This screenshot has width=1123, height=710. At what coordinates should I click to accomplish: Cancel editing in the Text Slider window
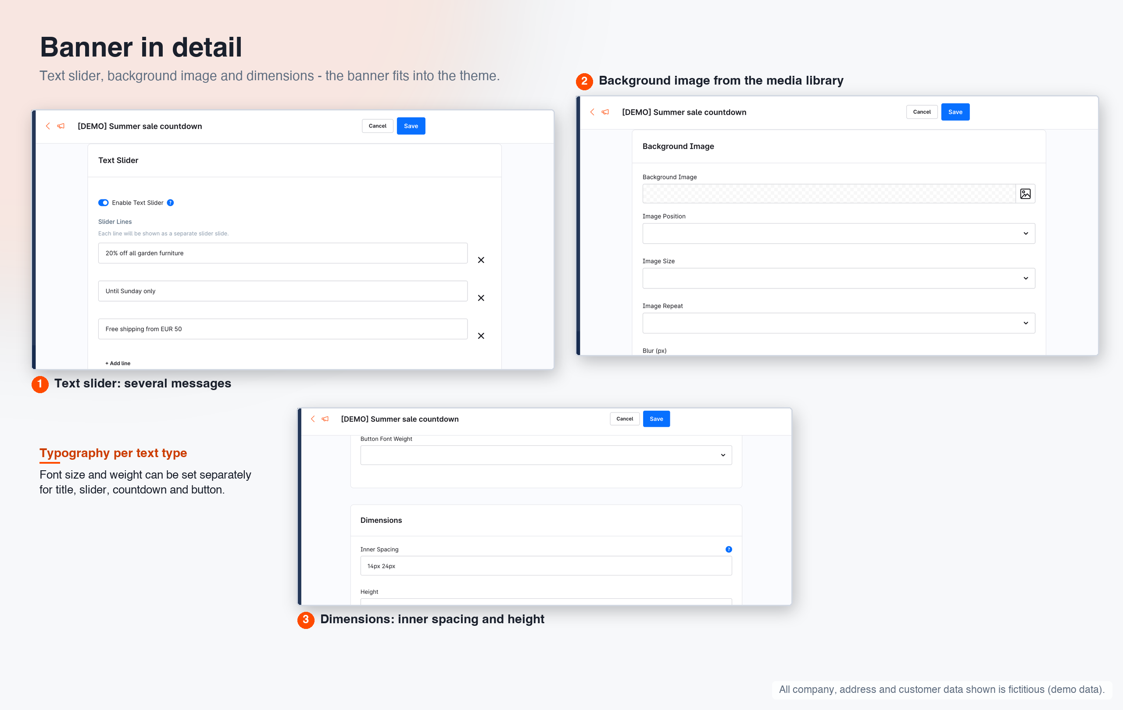(377, 126)
